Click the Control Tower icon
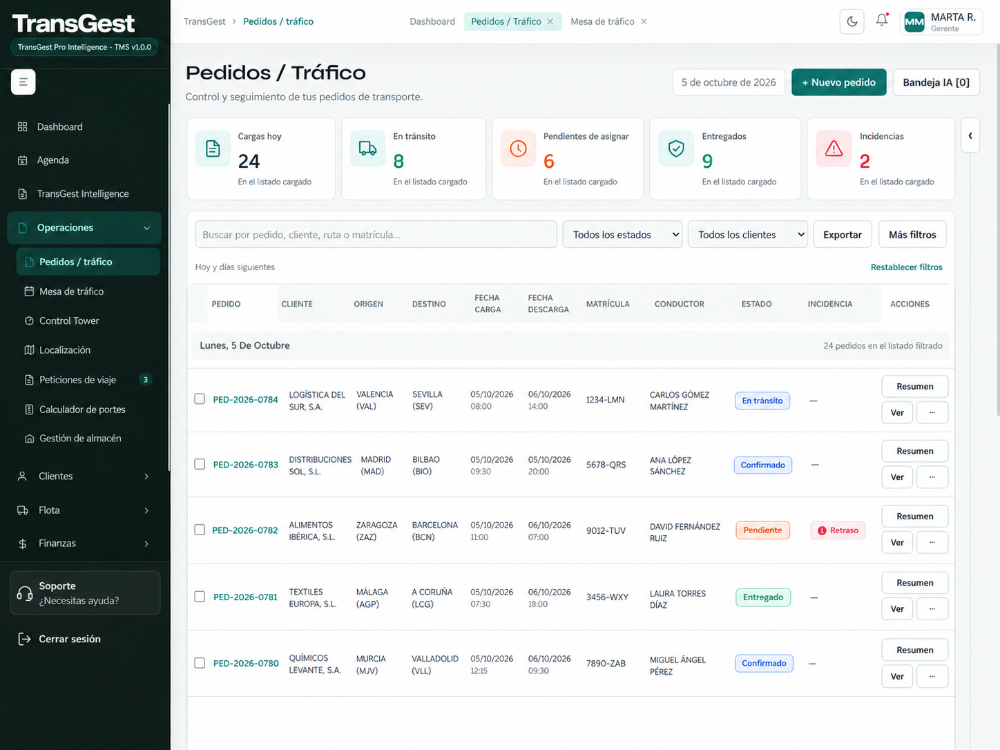 (29, 321)
